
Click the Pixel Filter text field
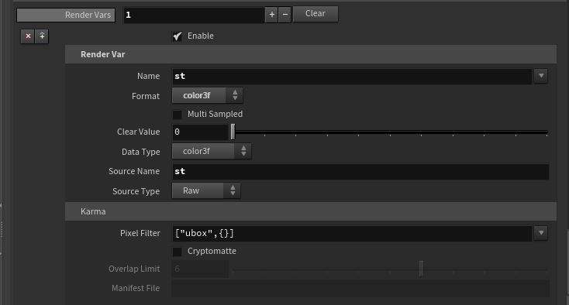pos(352,233)
